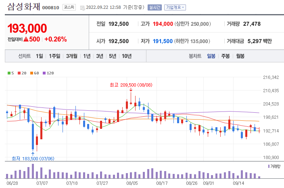Click the purple 거래량 volume legend
Viewport: 284px width, 188px height.
point(274,166)
